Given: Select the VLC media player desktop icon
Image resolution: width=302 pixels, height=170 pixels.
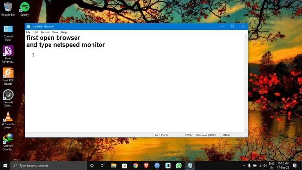Looking at the screenshot, I should [8, 120].
